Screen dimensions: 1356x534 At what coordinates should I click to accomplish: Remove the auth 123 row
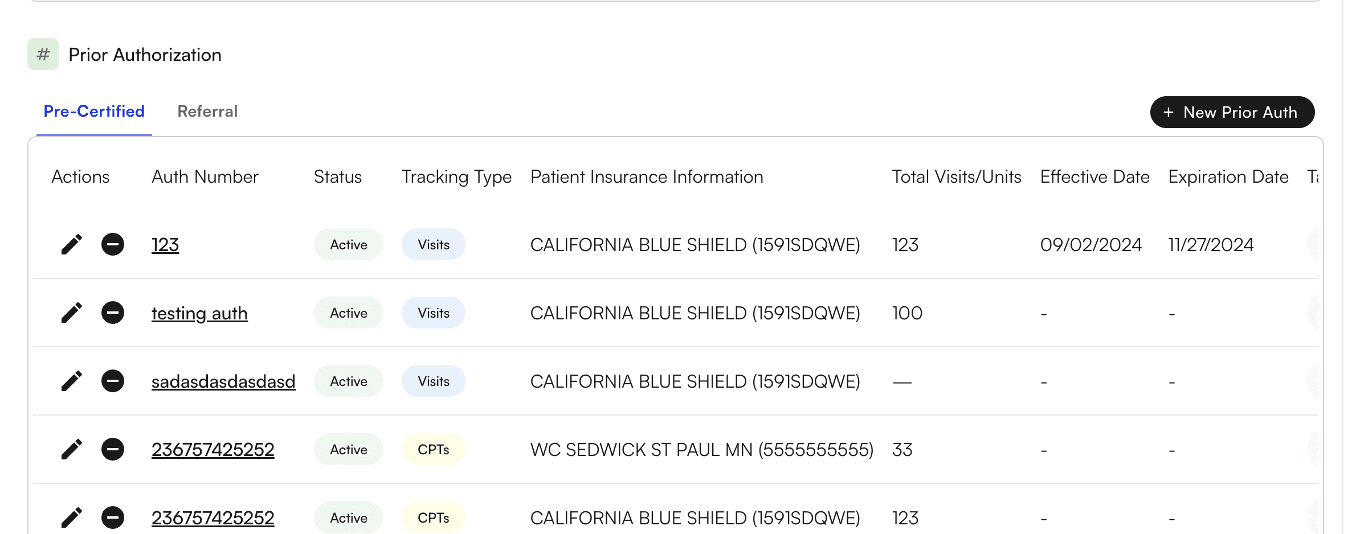[113, 244]
